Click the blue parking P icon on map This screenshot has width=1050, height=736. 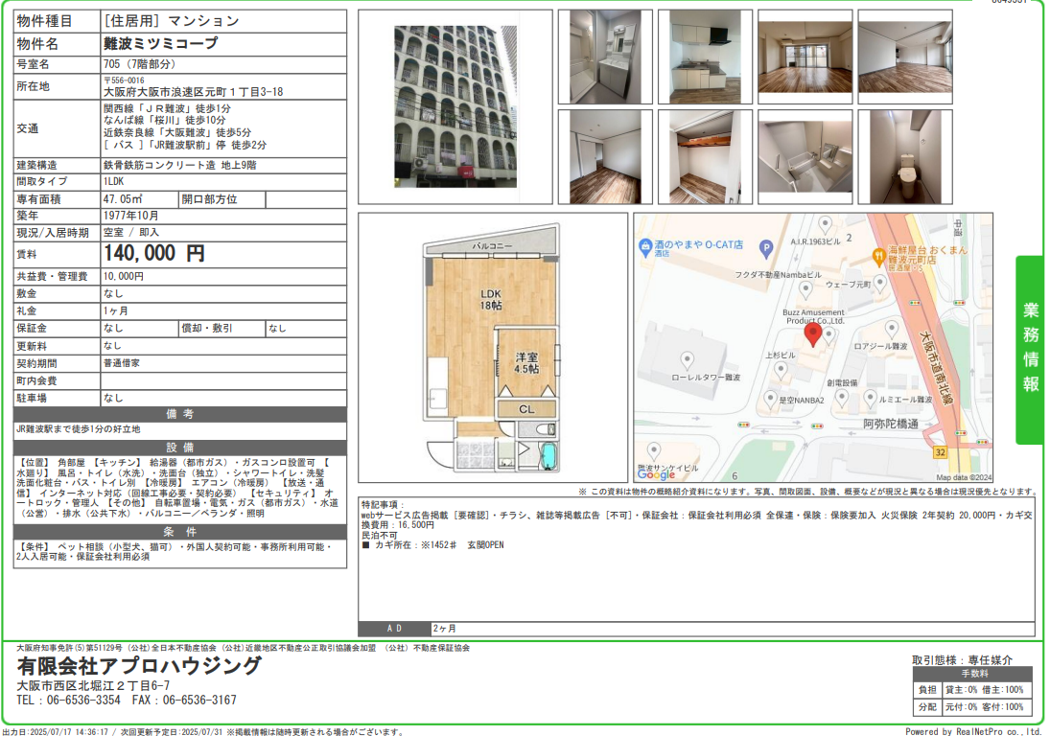[x=765, y=248]
